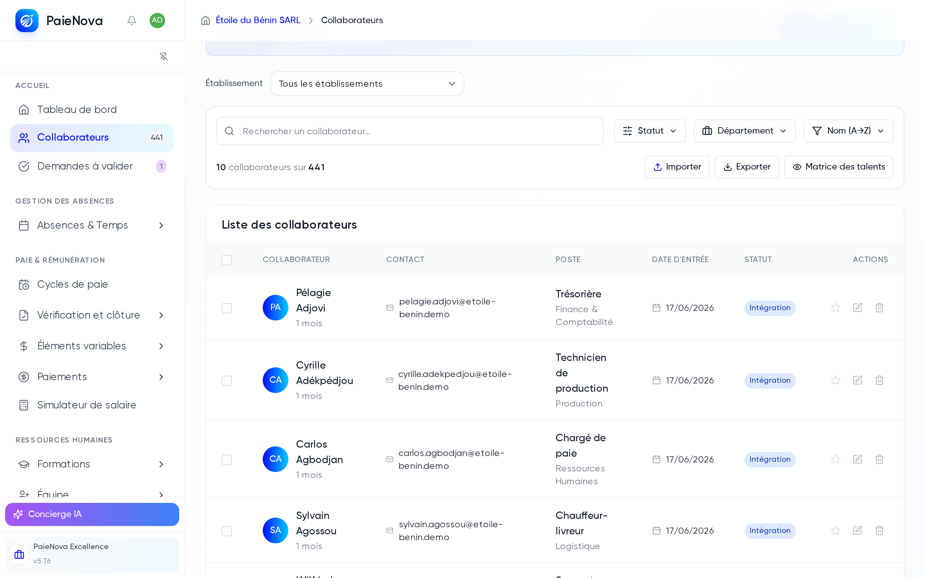Screen dimensions: 925x578
Task: Delete Carlos Agbodjan via trash icon
Action: point(879,459)
